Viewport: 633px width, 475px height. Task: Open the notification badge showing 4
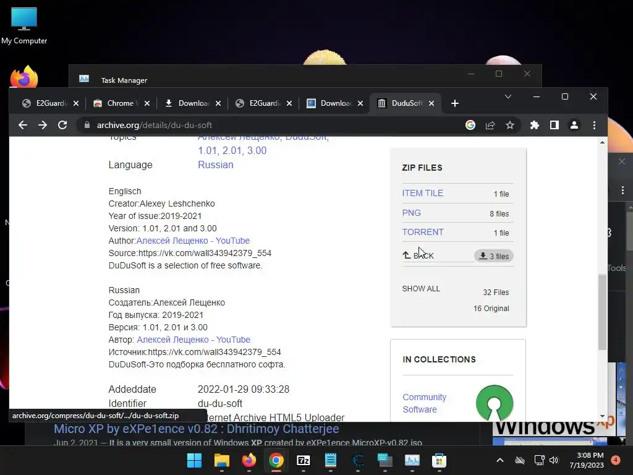click(x=616, y=460)
